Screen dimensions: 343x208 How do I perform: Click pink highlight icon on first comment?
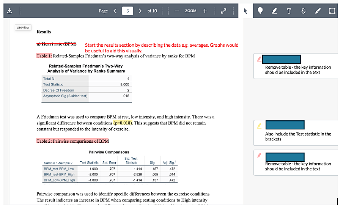click(259, 59)
